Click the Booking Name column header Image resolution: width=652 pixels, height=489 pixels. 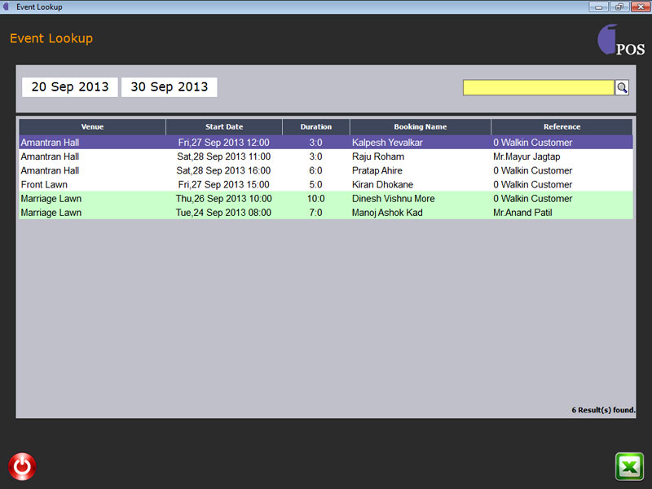[420, 127]
